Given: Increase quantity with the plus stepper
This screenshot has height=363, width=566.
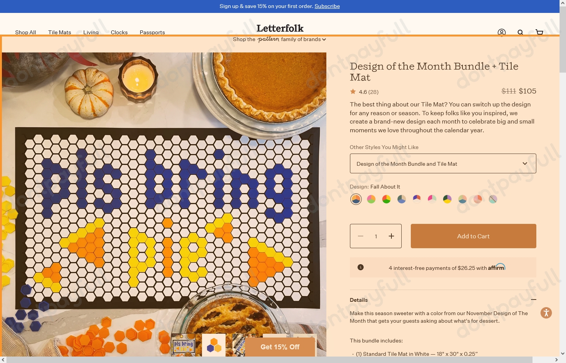Looking at the screenshot, I should click(391, 236).
